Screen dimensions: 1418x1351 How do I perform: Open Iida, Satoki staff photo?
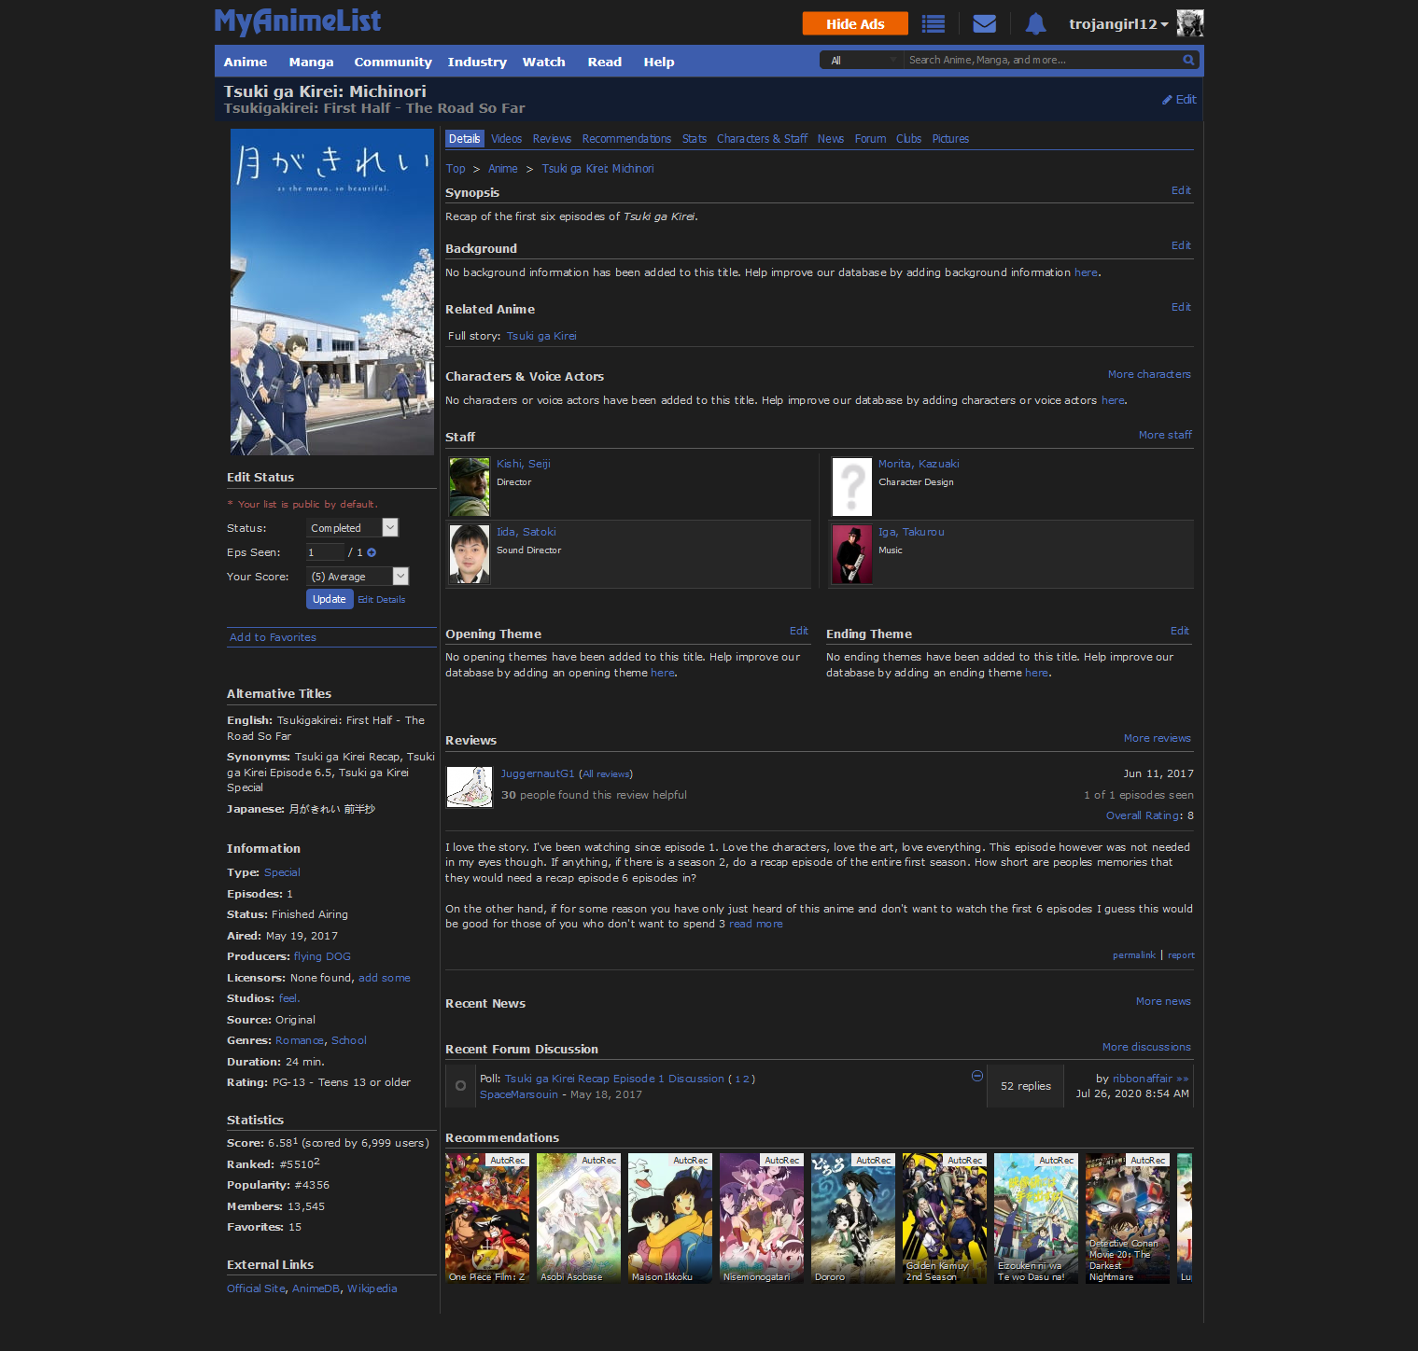[x=469, y=554]
